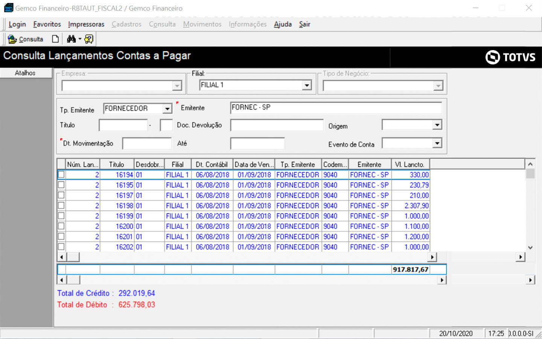Tick the checkbox for título 16194
This screenshot has width=542, height=339.
(x=61, y=175)
